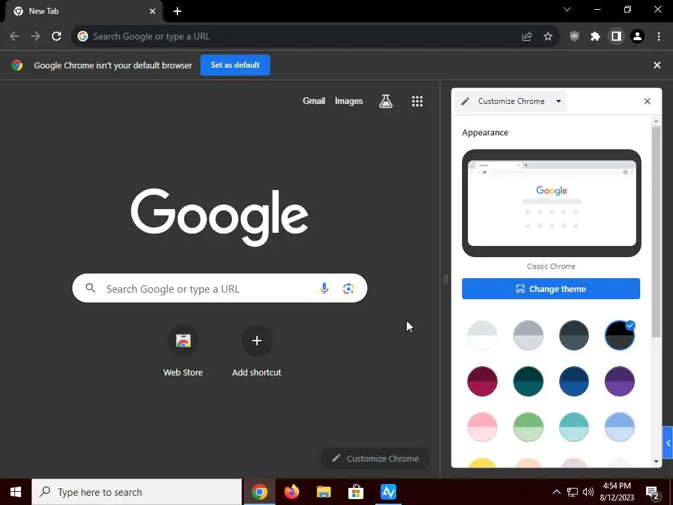The image size is (673, 505).
Task: Start voice search with microphone icon
Action: pos(324,288)
